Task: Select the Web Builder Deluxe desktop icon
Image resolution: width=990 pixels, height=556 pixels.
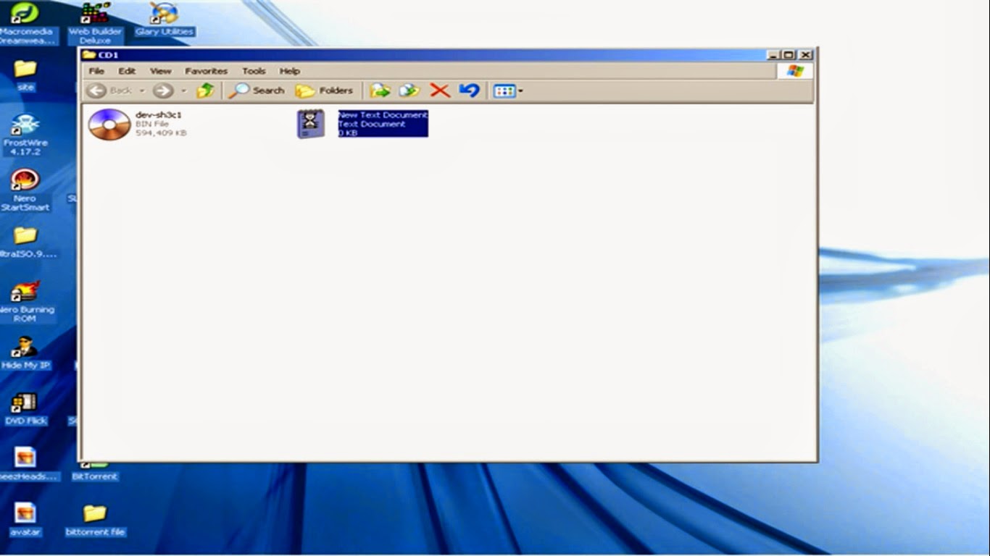Action: (x=95, y=23)
